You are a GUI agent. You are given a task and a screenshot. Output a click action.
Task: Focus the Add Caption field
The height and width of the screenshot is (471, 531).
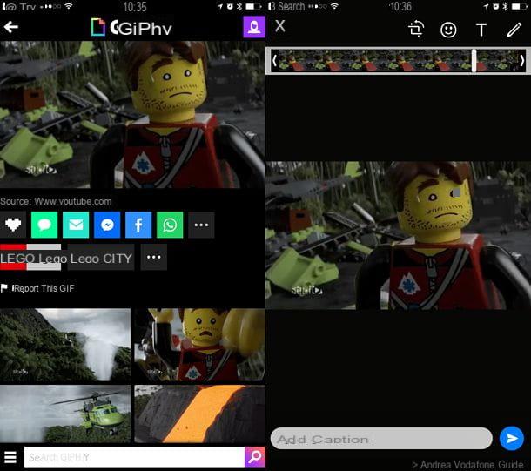tap(381, 439)
